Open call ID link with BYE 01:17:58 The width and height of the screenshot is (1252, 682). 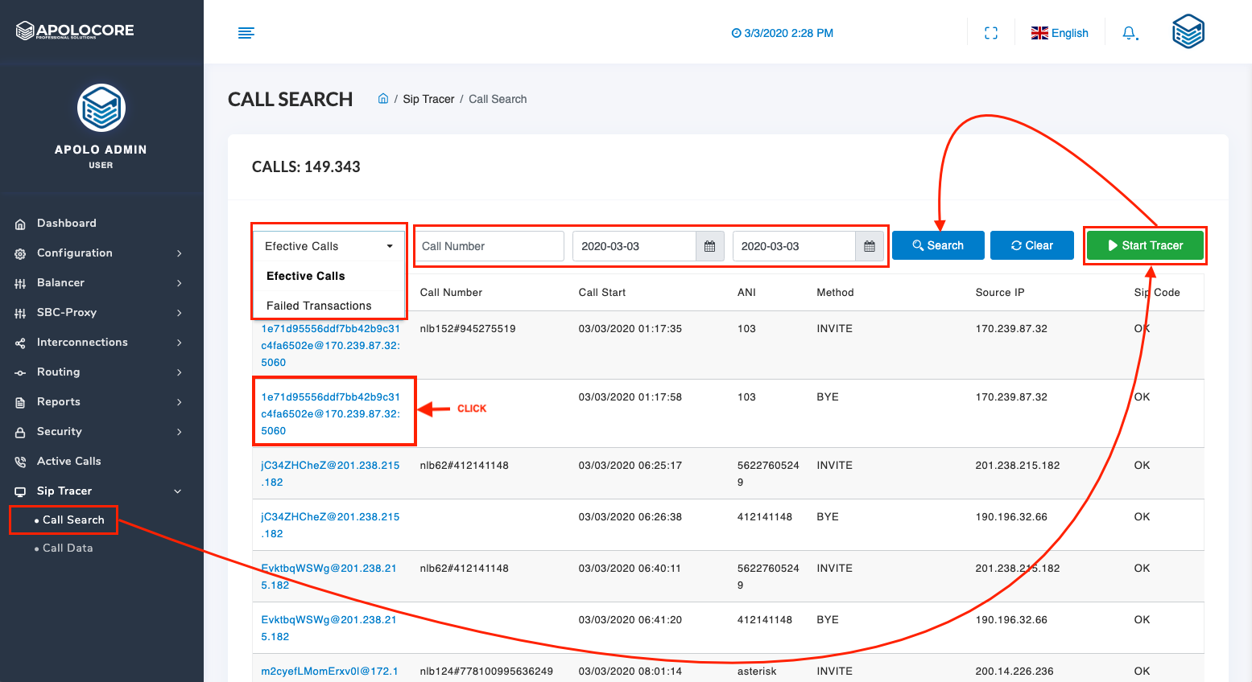point(330,413)
